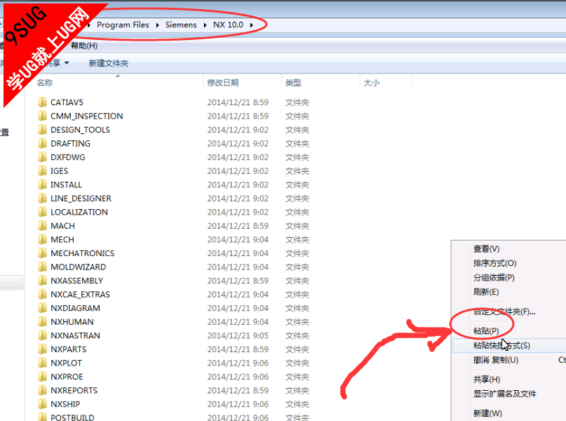Open the 帮助(H) menu
This screenshot has height=421, width=566.
(84, 46)
